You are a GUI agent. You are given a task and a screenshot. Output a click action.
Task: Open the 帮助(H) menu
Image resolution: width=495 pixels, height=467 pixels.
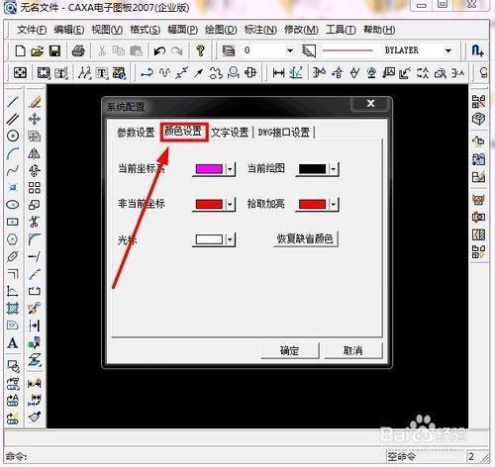coord(379,30)
